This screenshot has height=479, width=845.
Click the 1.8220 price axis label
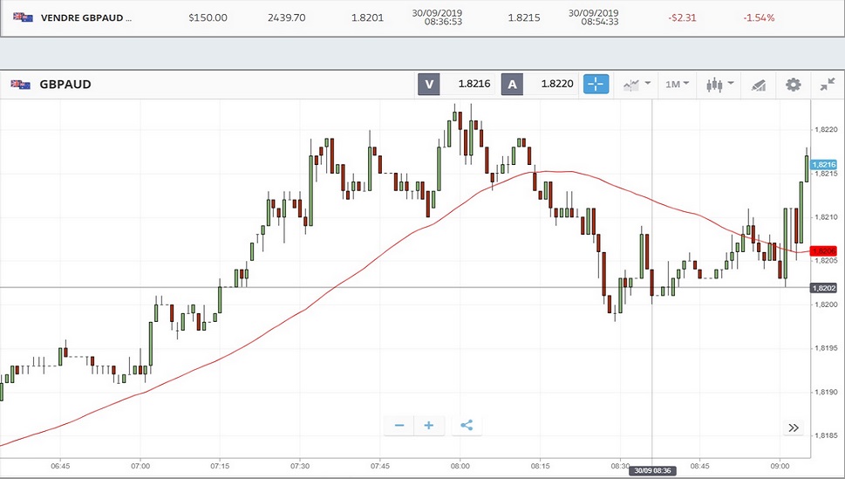pyautogui.click(x=826, y=129)
